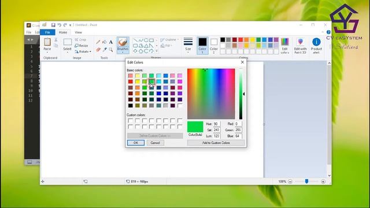The width and height of the screenshot is (370, 208).
Task: Click the Hue value field
Action: pyautogui.click(x=217, y=124)
